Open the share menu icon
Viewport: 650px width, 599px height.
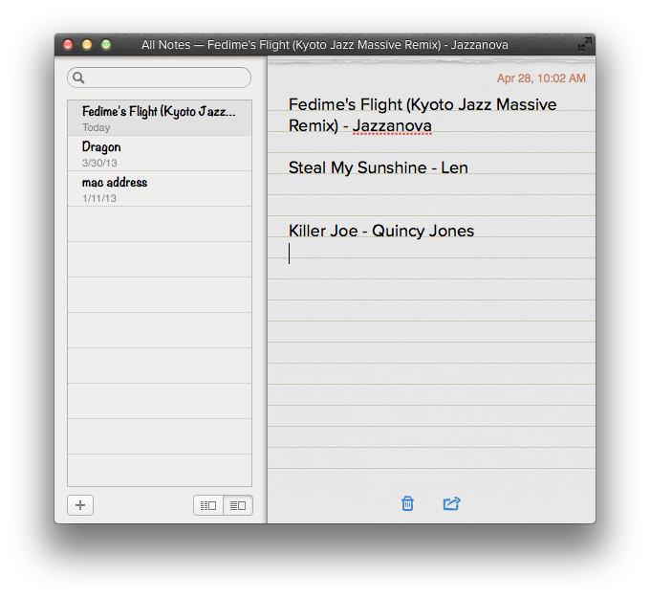(451, 503)
